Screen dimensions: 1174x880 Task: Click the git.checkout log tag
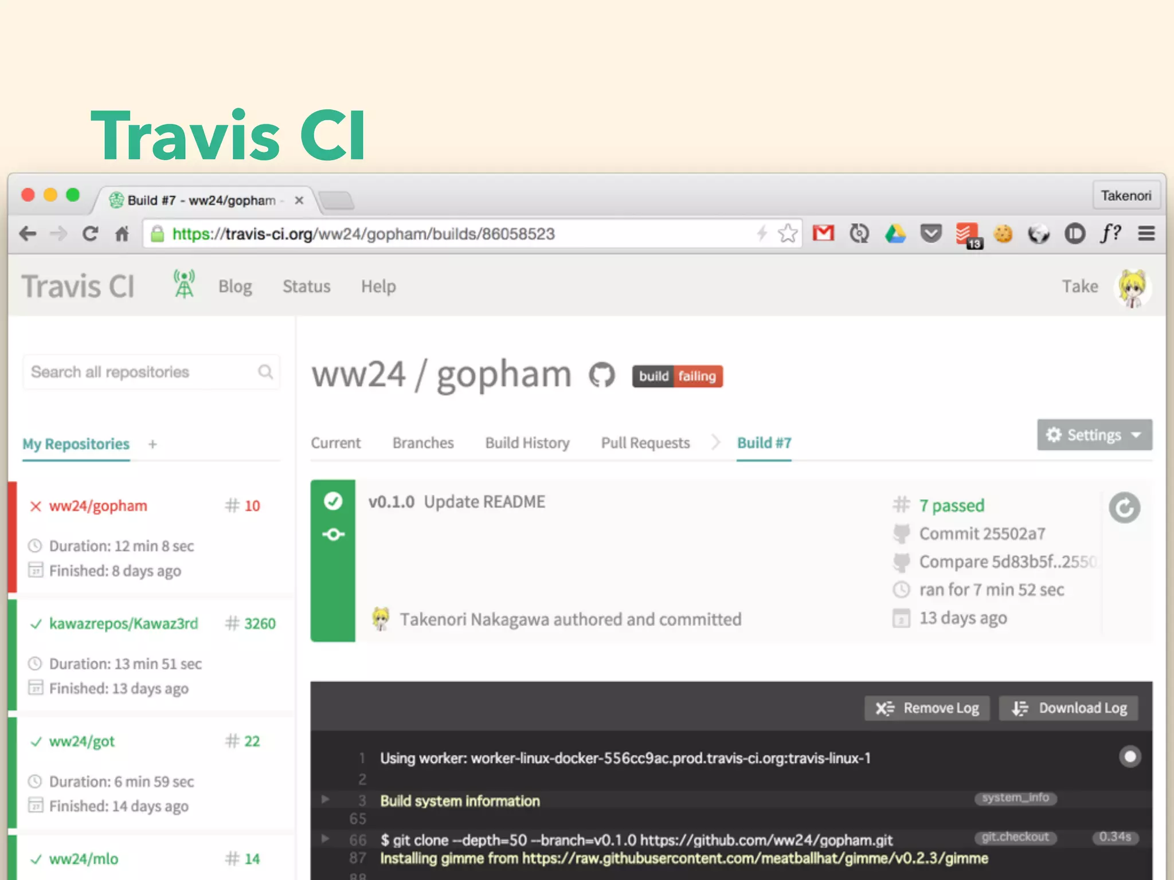point(1015,837)
